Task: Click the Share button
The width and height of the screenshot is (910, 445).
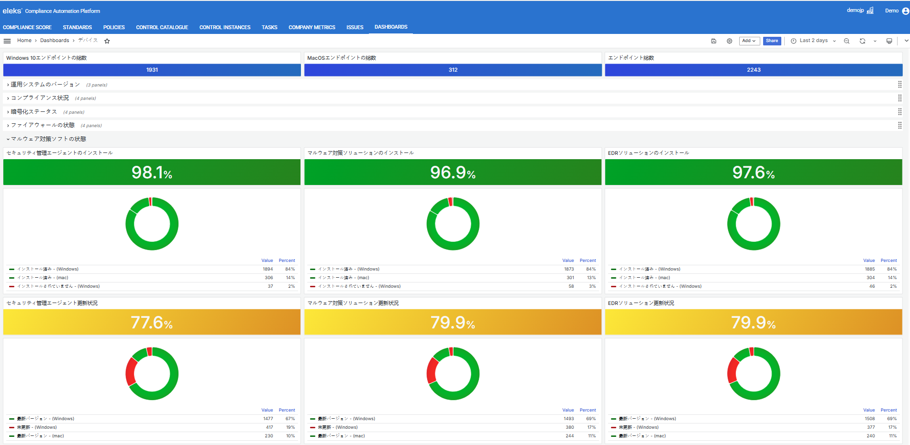Action: pyautogui.click(x=772, y=41)
